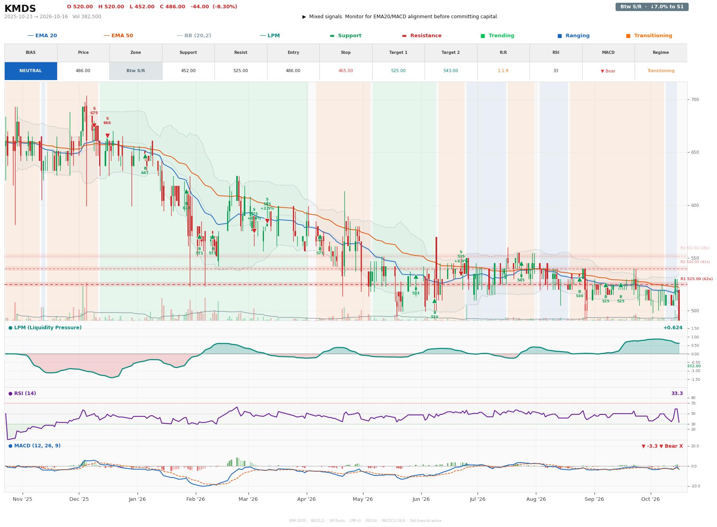Image resolution: width=717 pixels, height=527 pixels.
Task: Click the Mixed signals advisory message
Action: point(400,17)
